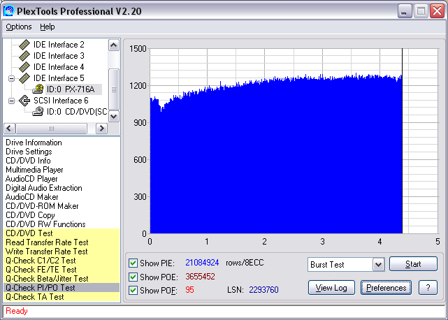Select ID:0 CD/DVD(SC drive
This screenshot has height=320, width=448.
coord(77,111)
